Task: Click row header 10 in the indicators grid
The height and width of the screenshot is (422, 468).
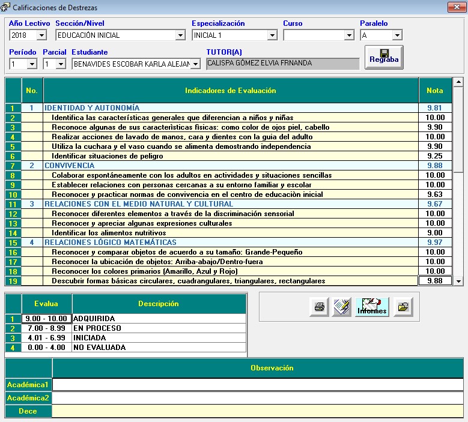Action: pyautogui.click(x=13, y=194)
